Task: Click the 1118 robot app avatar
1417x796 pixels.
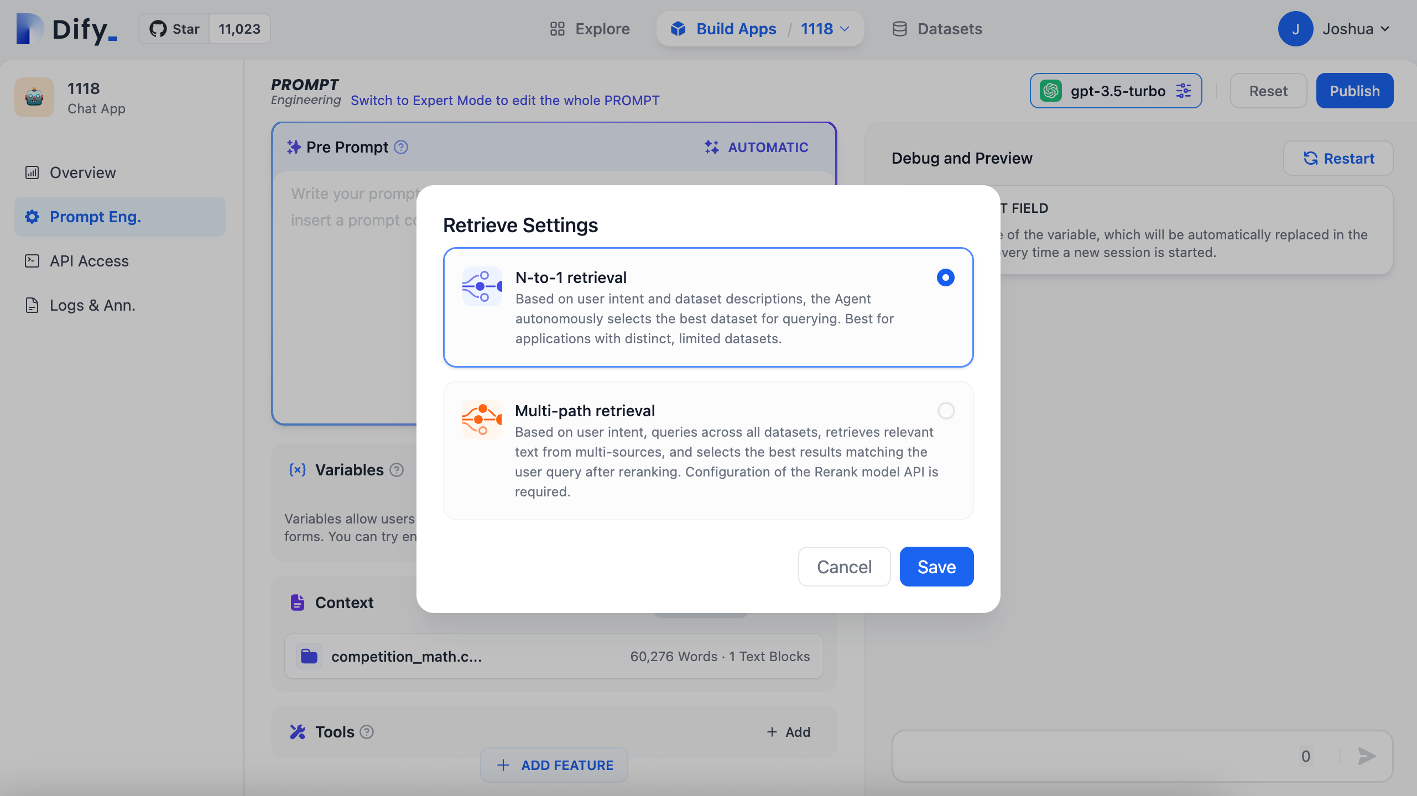Action: [x=34, y=97]
